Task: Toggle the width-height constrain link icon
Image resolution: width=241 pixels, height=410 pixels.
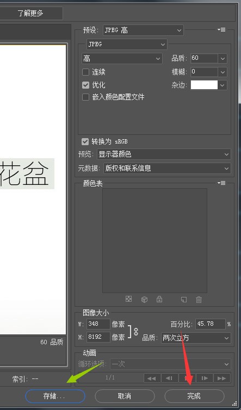Action: 136,332
